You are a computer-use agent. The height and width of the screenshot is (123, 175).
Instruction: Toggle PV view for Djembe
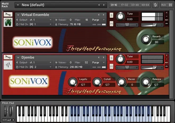point(167,66)
